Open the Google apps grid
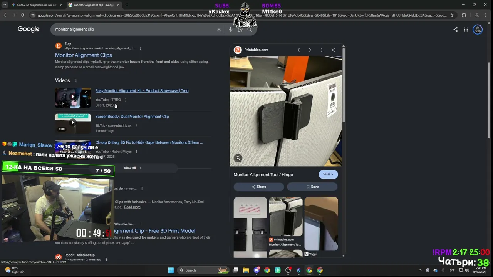The width and height of the screenshot is (493, 277). click(x=466, y=29)
